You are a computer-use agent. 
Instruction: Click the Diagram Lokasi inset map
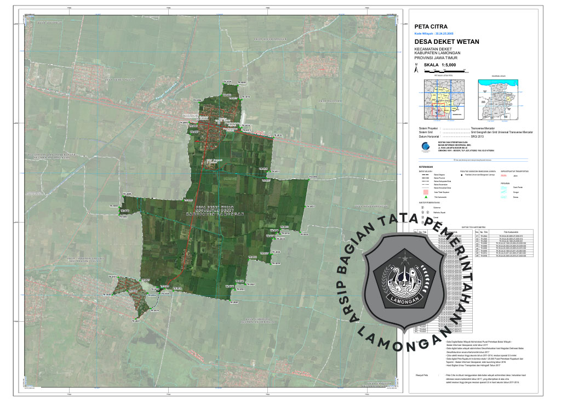(x=499, y=99)
